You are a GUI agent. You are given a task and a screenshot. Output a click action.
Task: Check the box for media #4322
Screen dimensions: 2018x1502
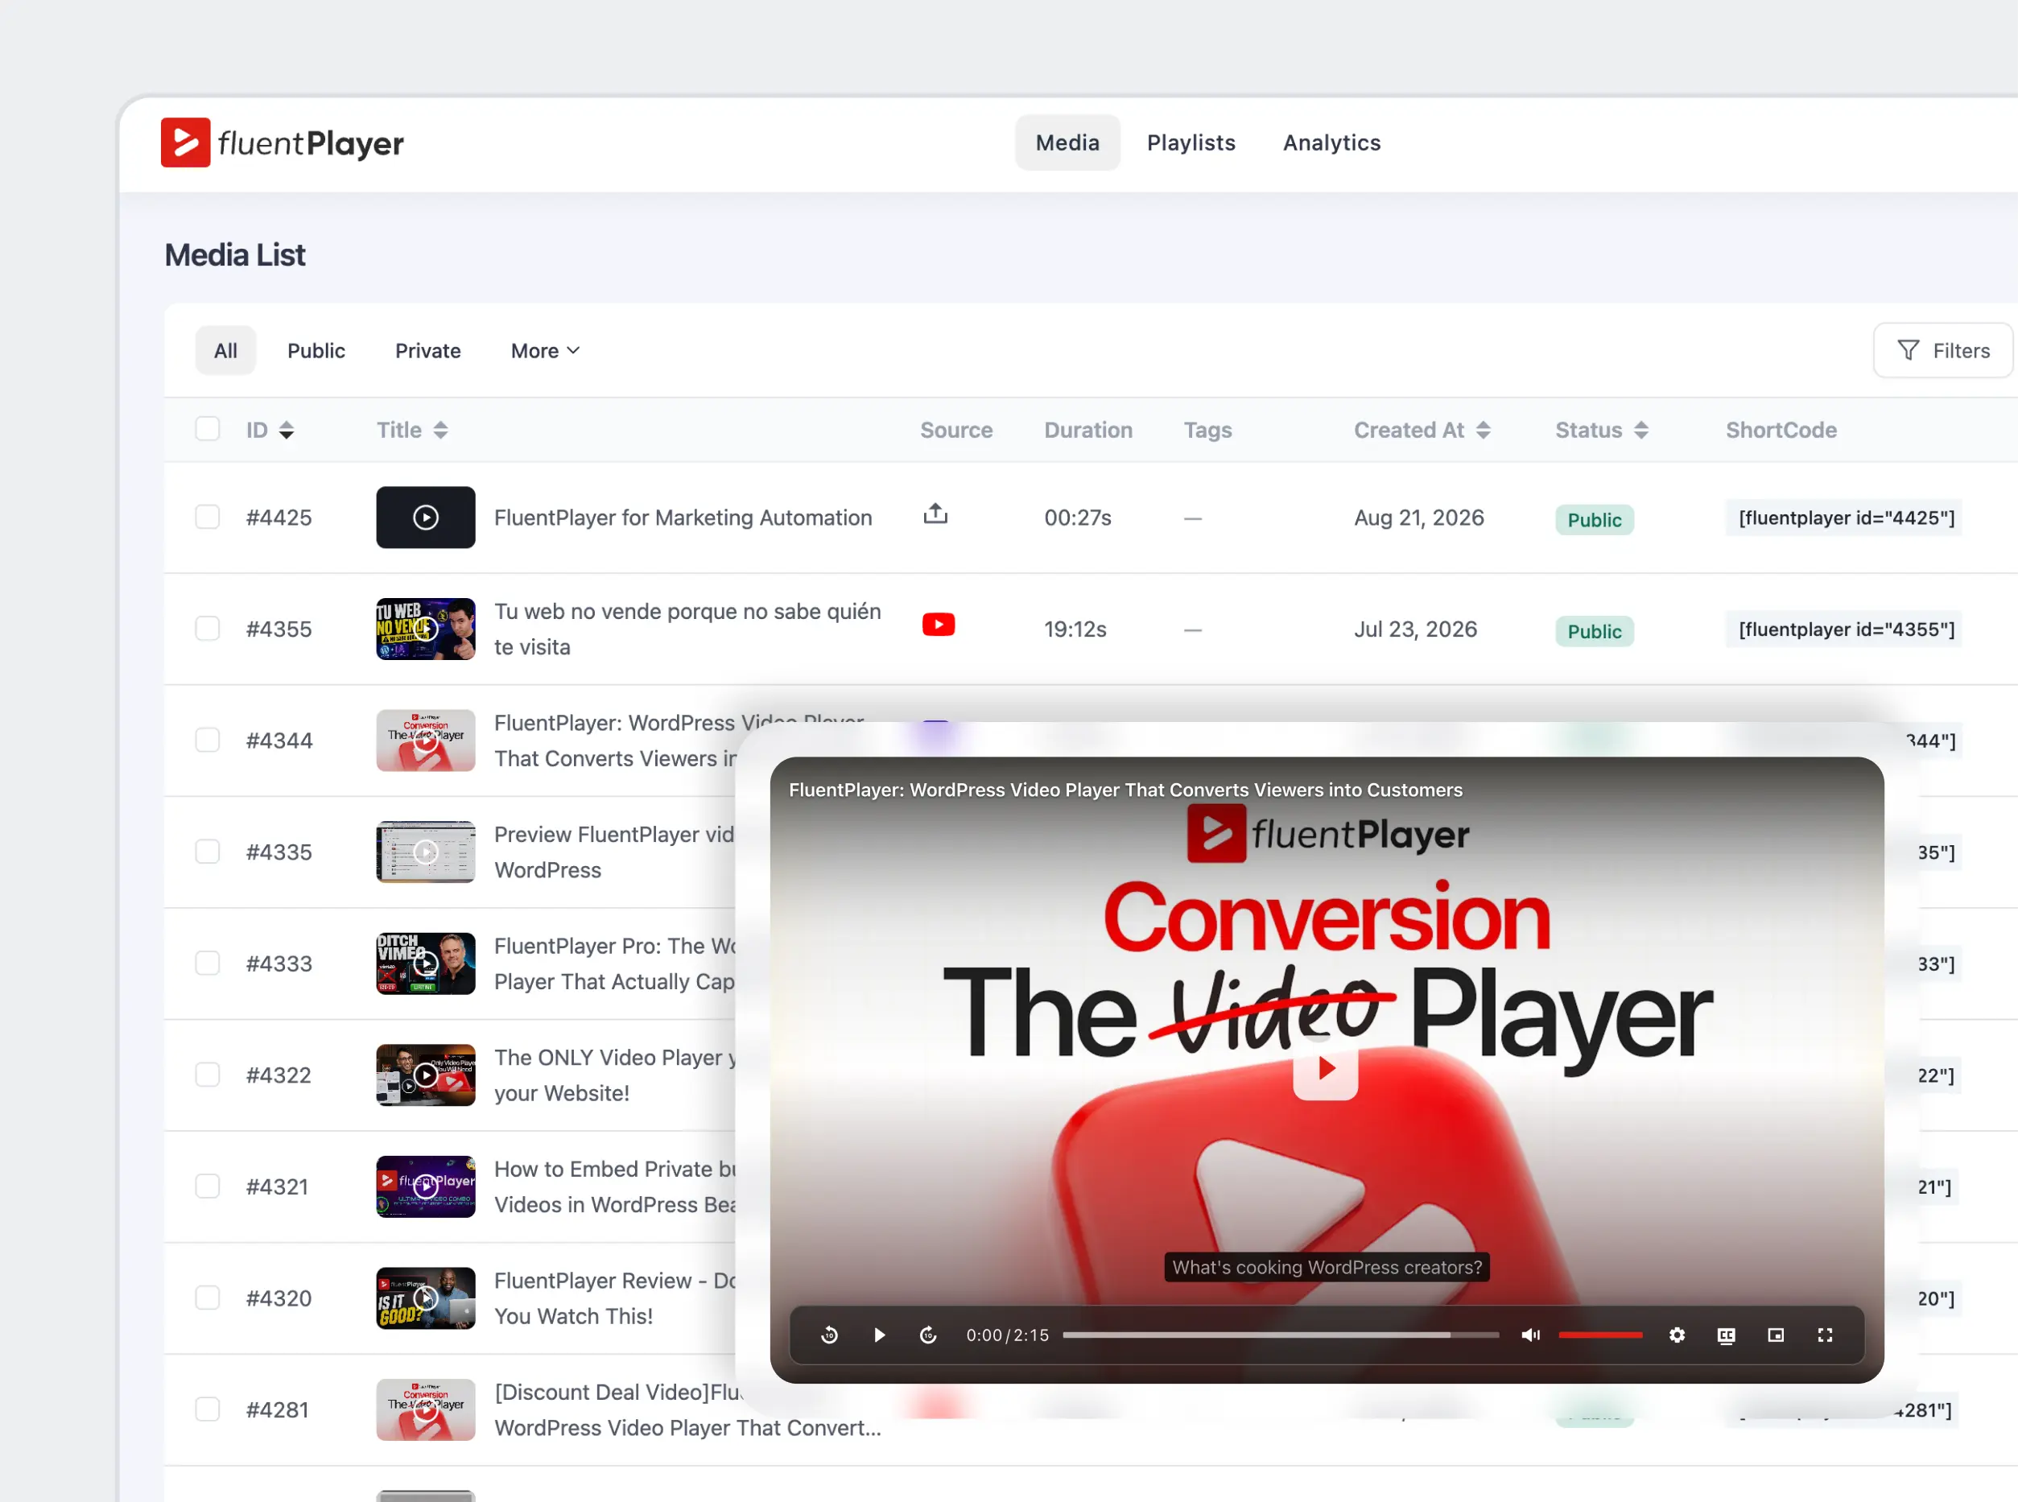coord(207,1075)
